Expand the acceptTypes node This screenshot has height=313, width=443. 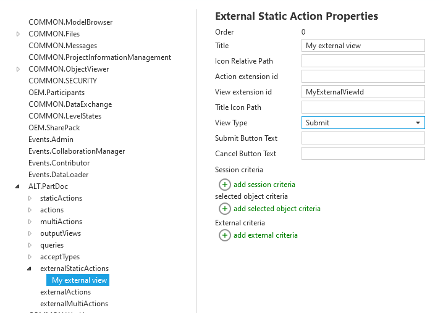30,257
